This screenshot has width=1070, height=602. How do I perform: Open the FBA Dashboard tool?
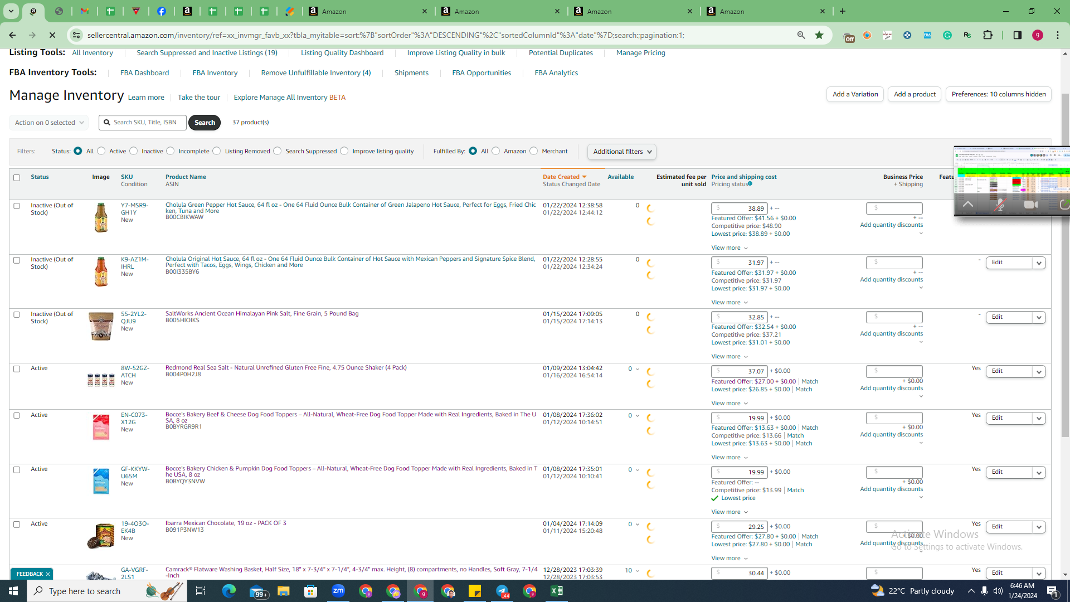[144, 73]
